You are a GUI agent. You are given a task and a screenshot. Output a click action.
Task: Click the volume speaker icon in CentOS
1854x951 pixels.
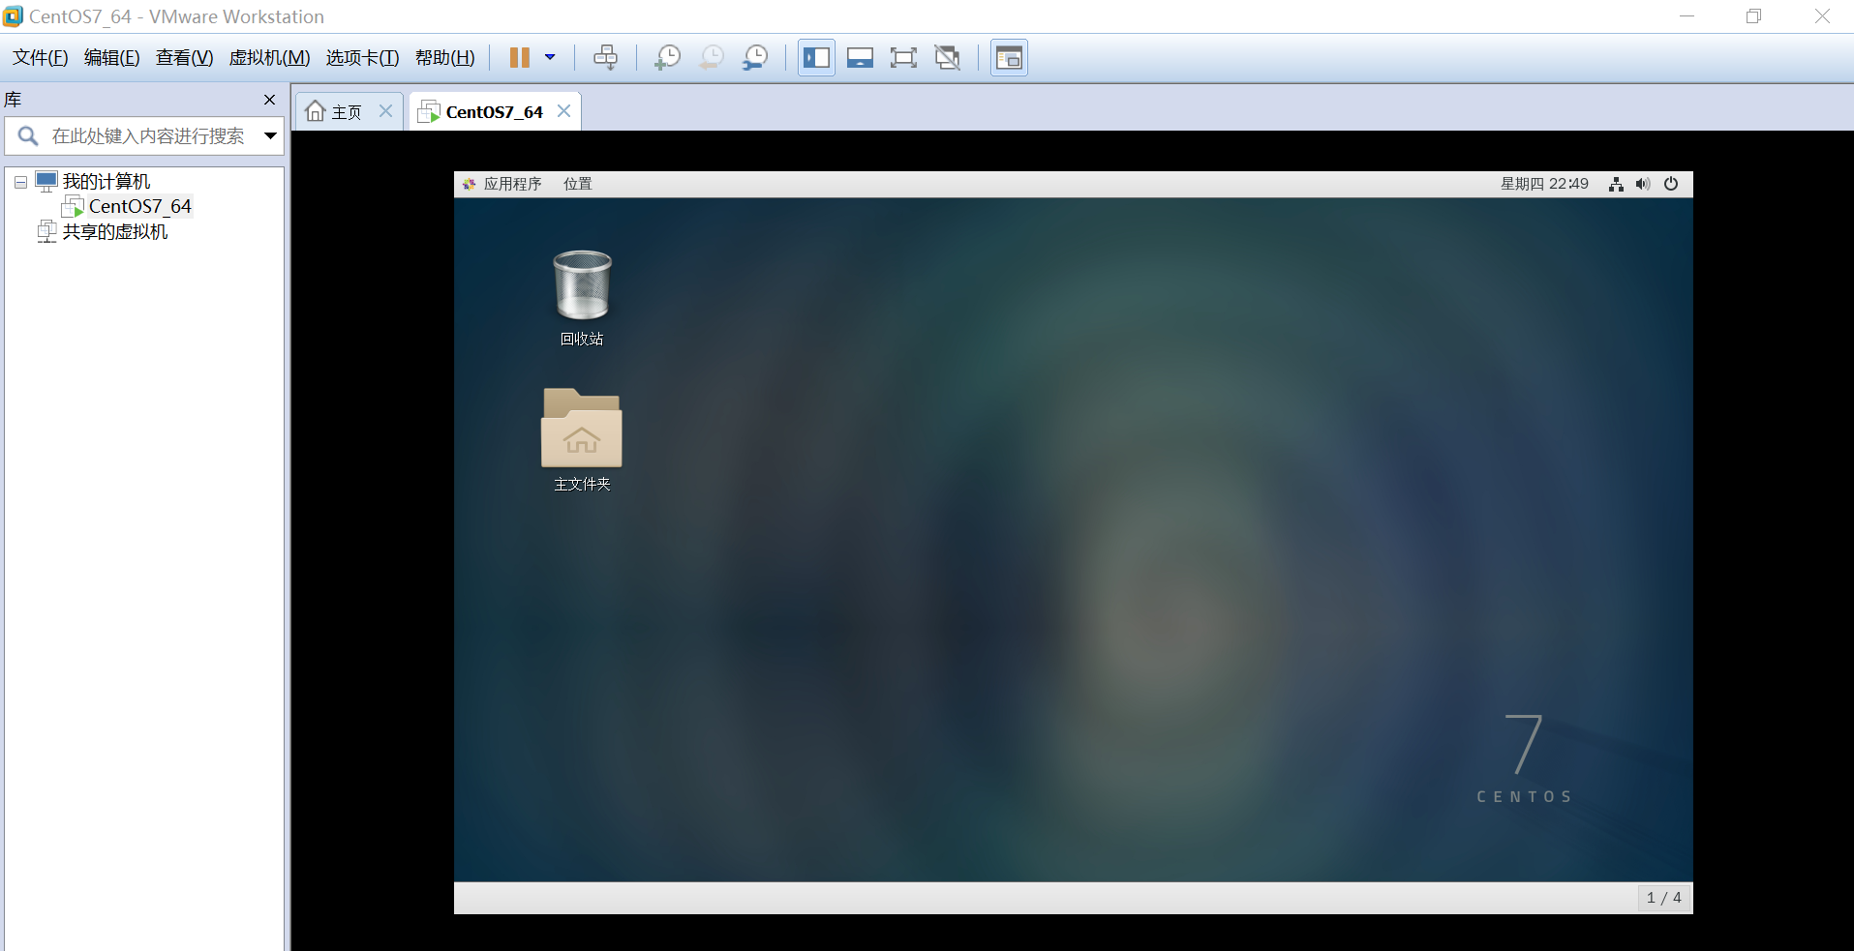point(1643,184)
